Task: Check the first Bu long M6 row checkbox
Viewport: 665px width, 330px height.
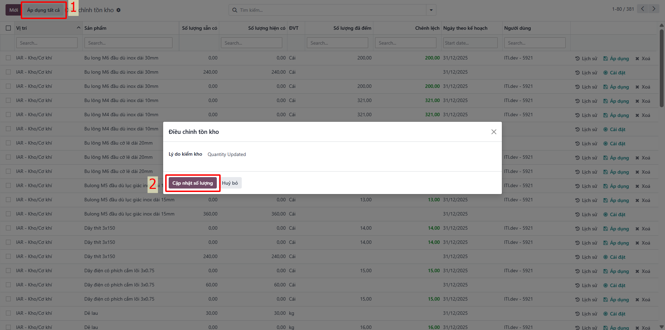Action: [x=8, y=58]
